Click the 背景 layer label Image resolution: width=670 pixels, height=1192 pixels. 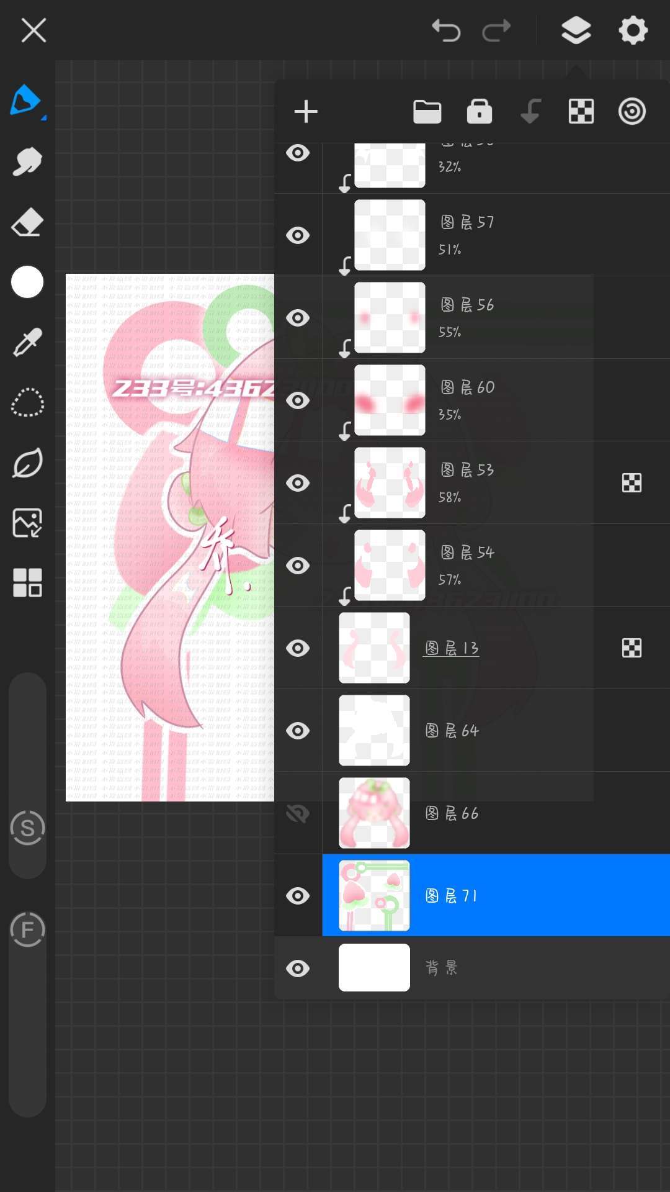coord(442,968)
